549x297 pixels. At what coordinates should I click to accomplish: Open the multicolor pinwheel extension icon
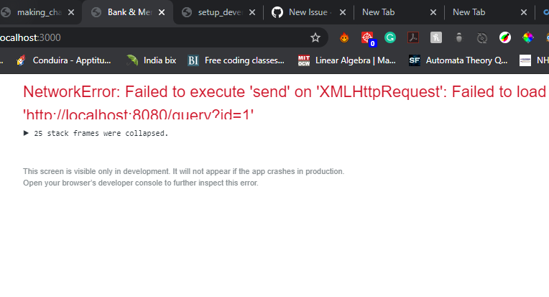tap(528, 37)
